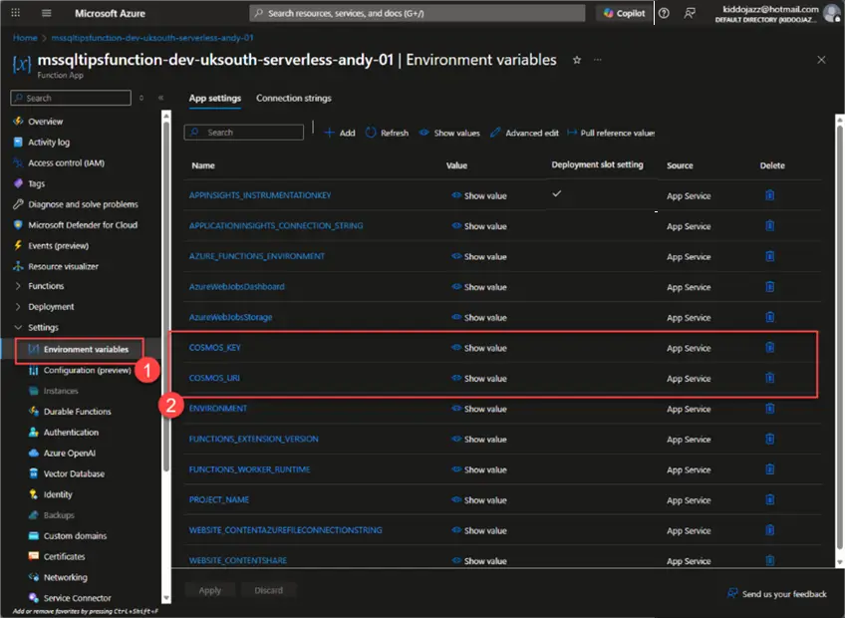845x618 pixels.
Task: Show value for PROJECT_NAME
Action: pyautogui.click(x=479, y=500)
